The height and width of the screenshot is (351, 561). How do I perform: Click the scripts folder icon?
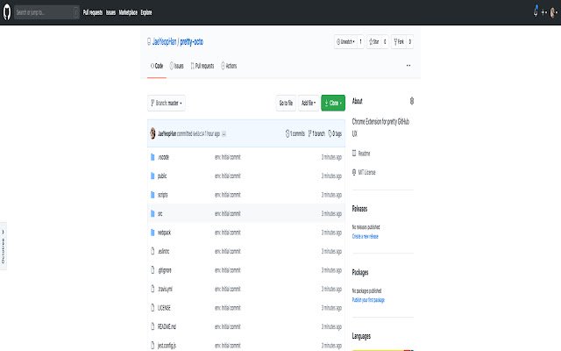pyautogui.click(x=153, y=195)
